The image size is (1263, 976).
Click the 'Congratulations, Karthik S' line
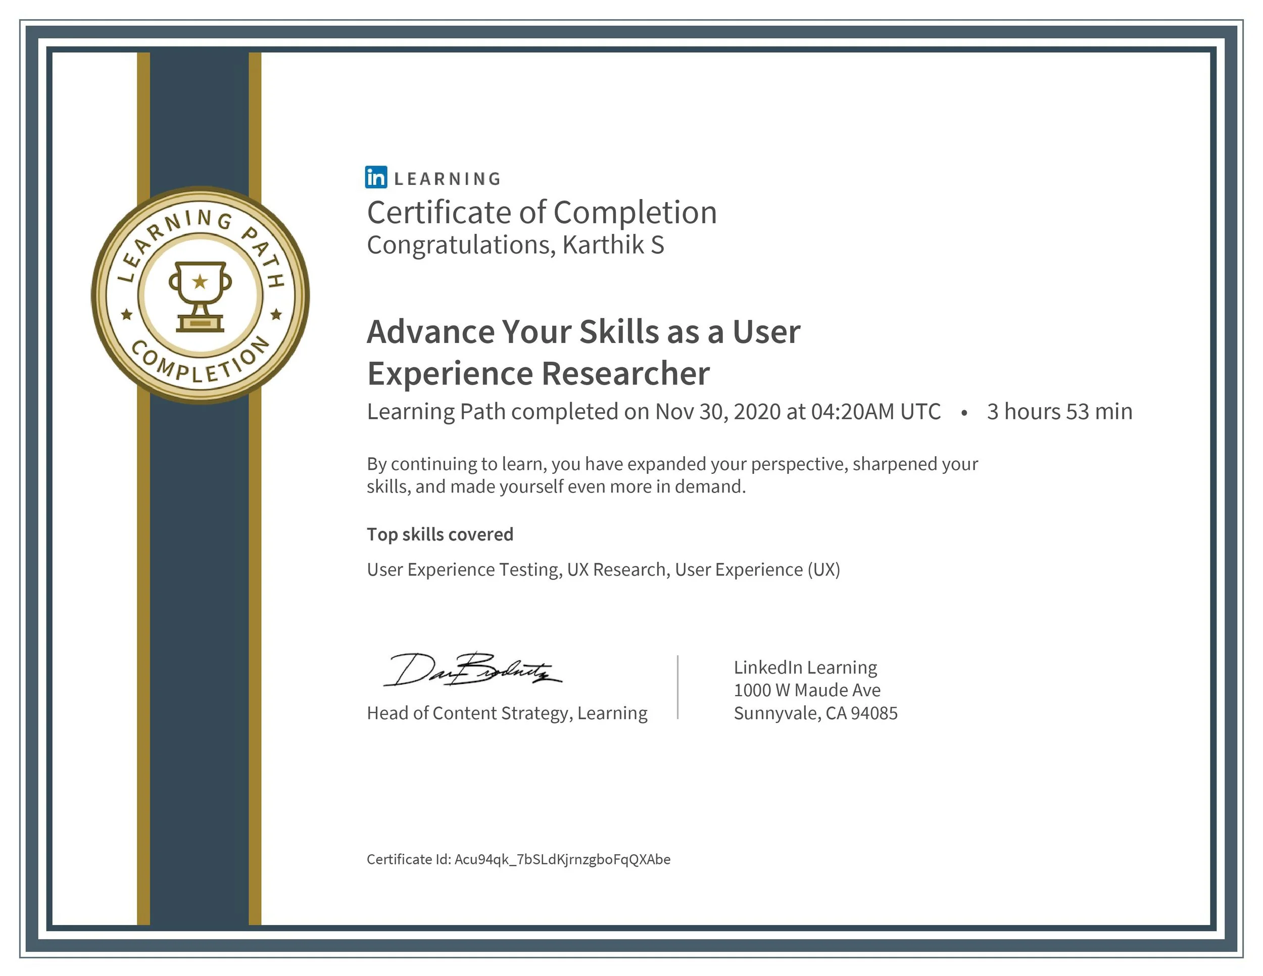click(x=515, y=245)
